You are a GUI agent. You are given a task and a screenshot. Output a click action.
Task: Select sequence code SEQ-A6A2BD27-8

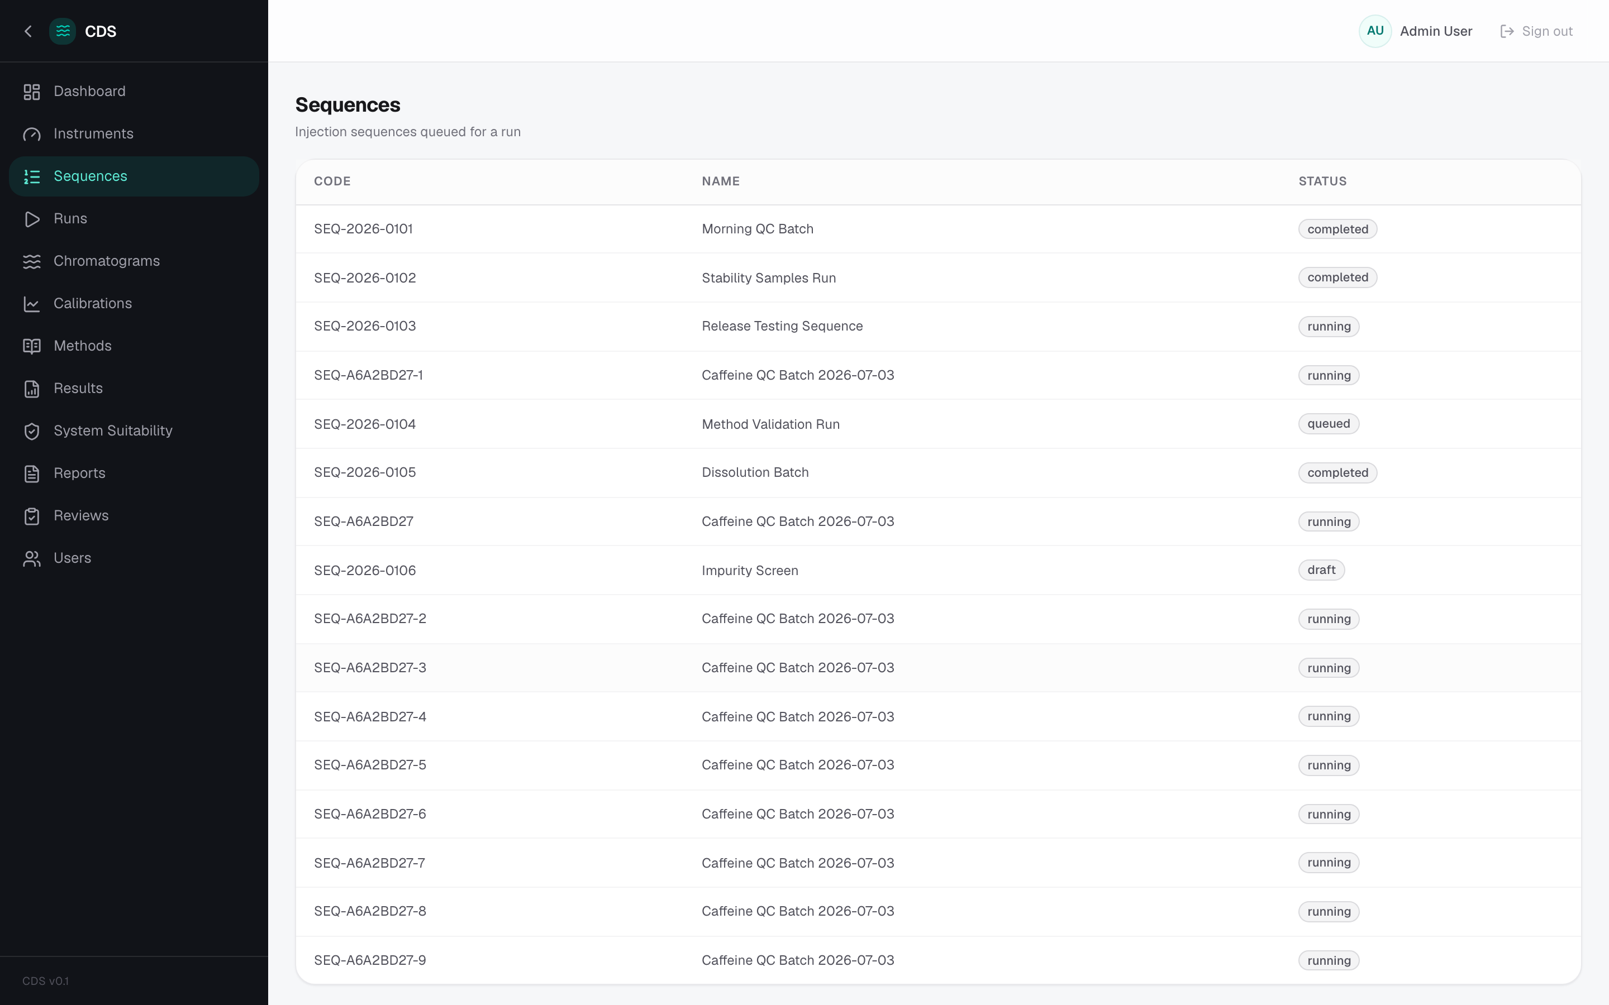click(370, 911)
